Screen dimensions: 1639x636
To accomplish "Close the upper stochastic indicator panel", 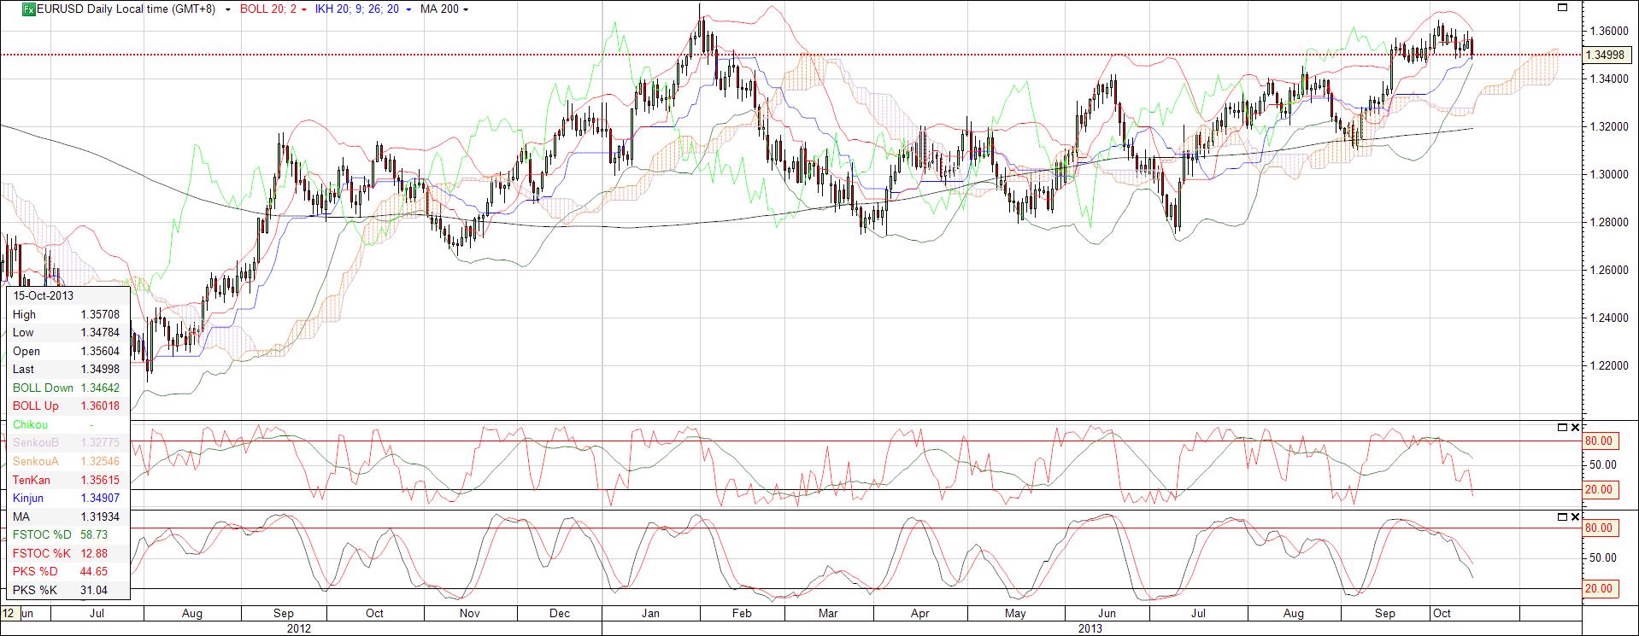I will click(x=1576, y=427).
